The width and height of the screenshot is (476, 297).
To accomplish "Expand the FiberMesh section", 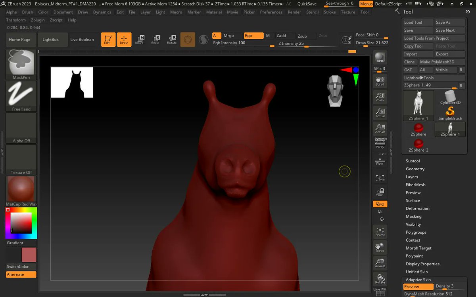I will (416, 185).
